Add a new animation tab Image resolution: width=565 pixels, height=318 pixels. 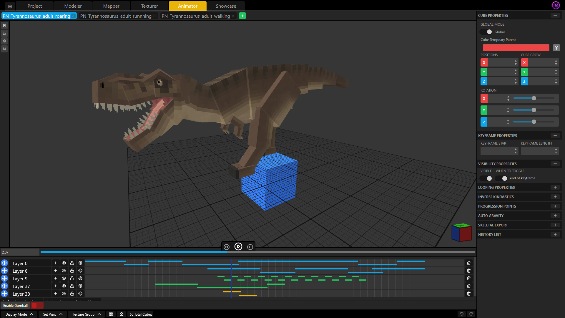click(242, 16)
